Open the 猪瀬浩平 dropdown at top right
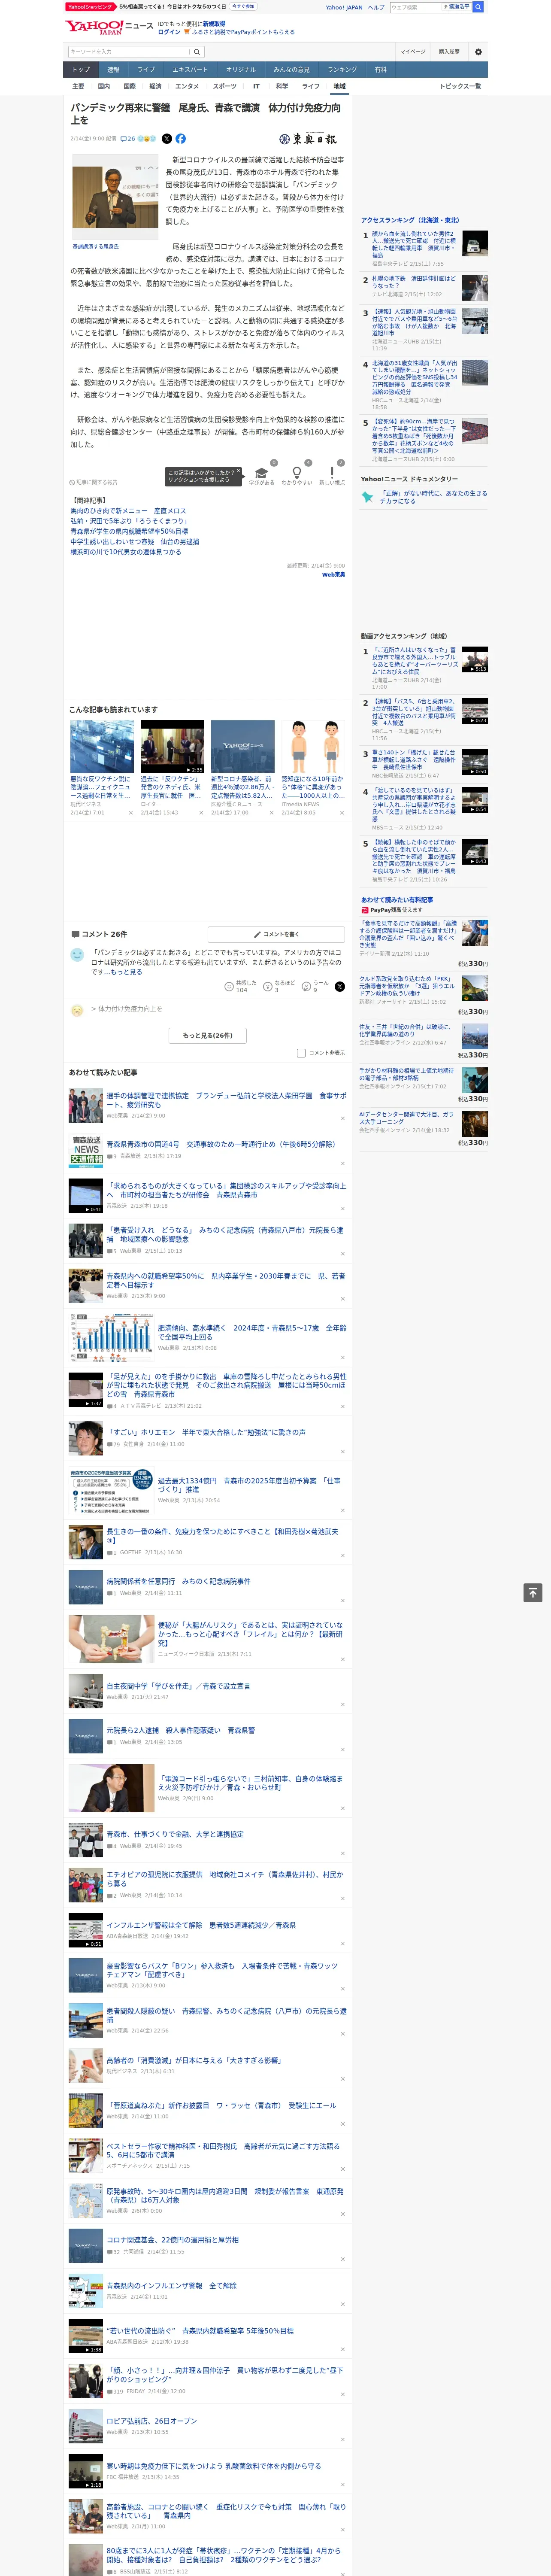Viewport: 551px width, 2576px height. (x=457, y=7)
